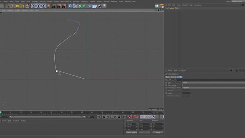The image size is (245, 138).
Task: Click the Spline object icon in Object Manager
Action: coord(167,8)
